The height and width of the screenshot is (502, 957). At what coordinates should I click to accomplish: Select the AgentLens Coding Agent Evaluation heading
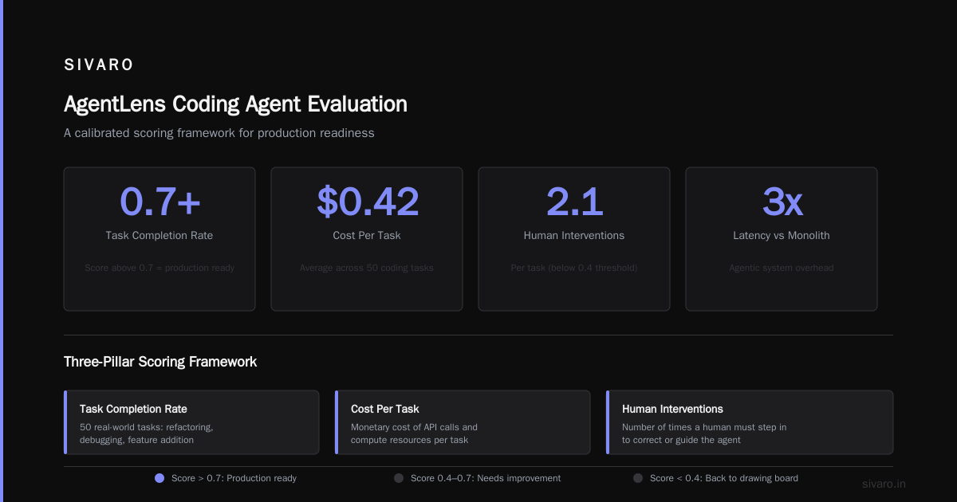pyautogui.click(x=235, y=104)
